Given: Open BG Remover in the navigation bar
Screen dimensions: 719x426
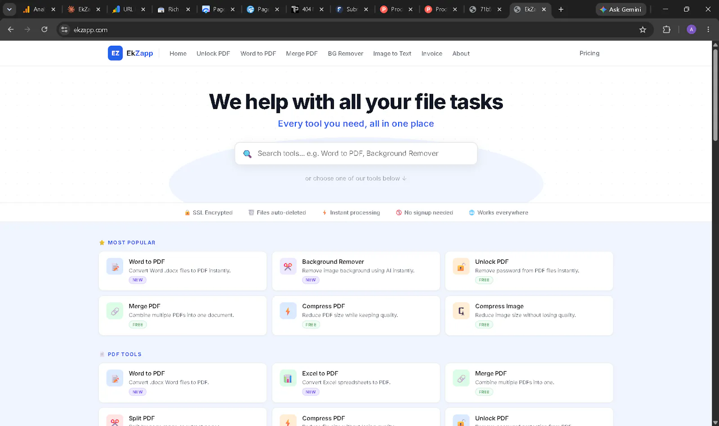Looking at the screenshot, I should [x=346, y=53].
